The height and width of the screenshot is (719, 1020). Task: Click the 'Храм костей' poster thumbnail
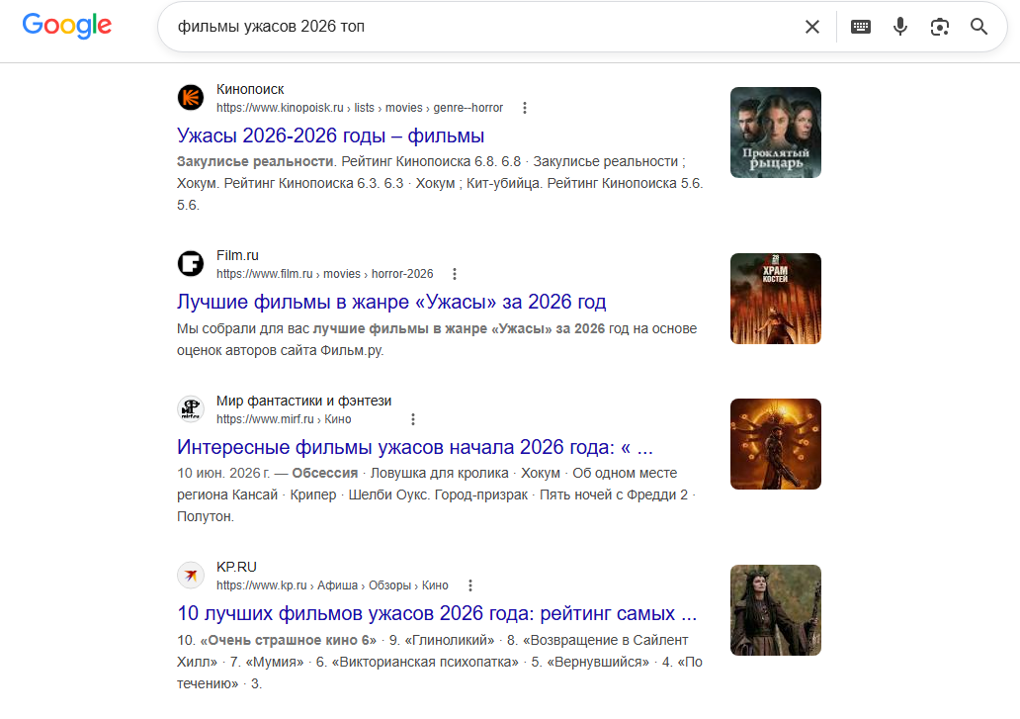776,298
